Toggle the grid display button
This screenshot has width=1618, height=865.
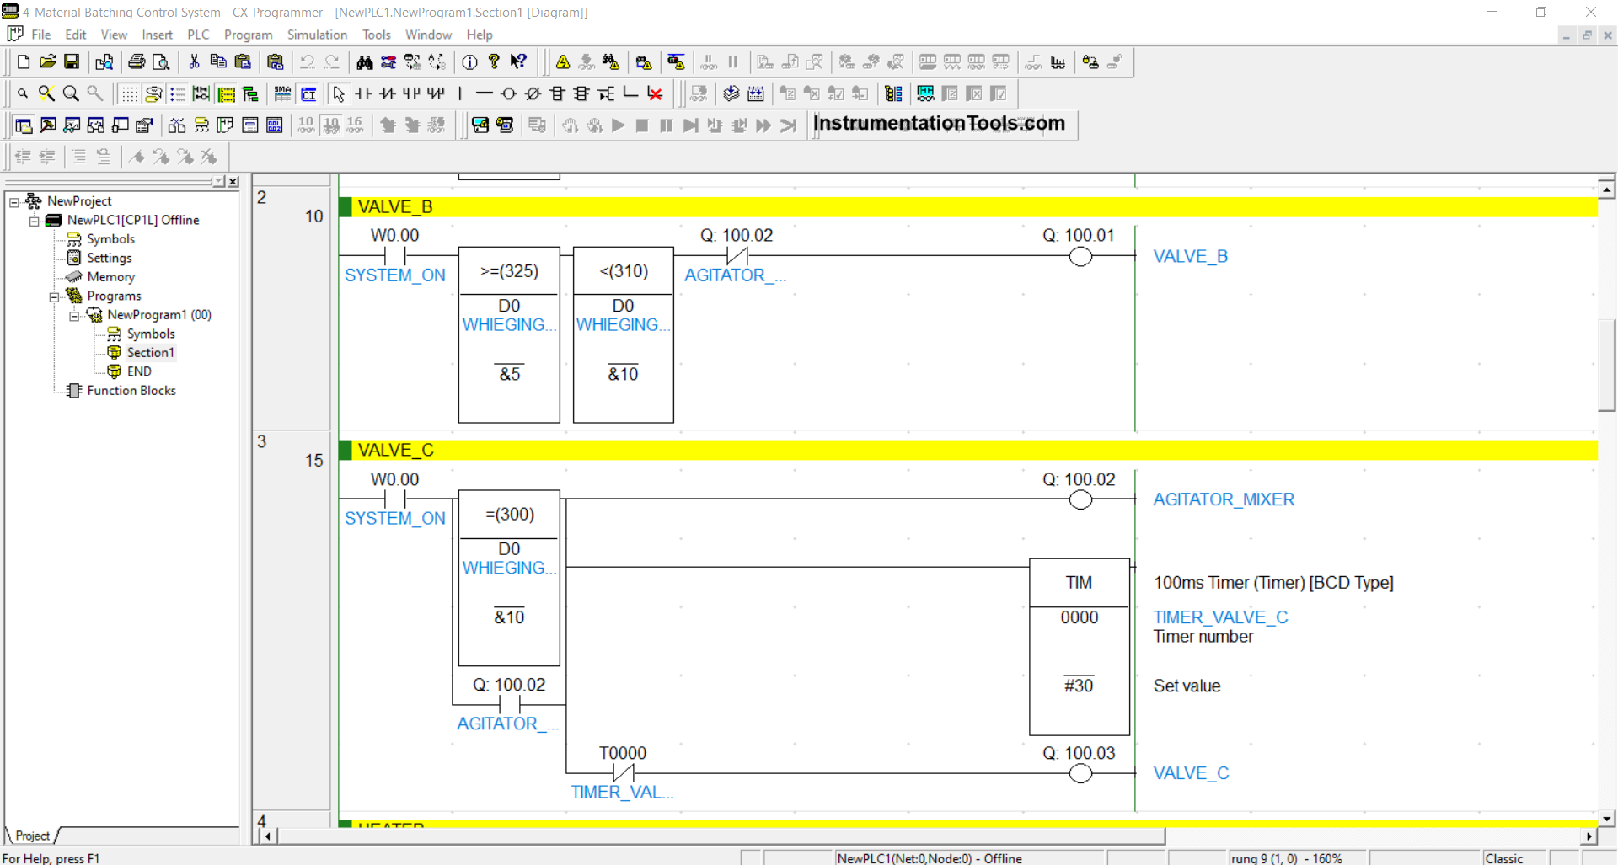(x=129, y=93)
